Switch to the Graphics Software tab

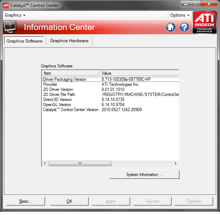[x=24, y=41]
